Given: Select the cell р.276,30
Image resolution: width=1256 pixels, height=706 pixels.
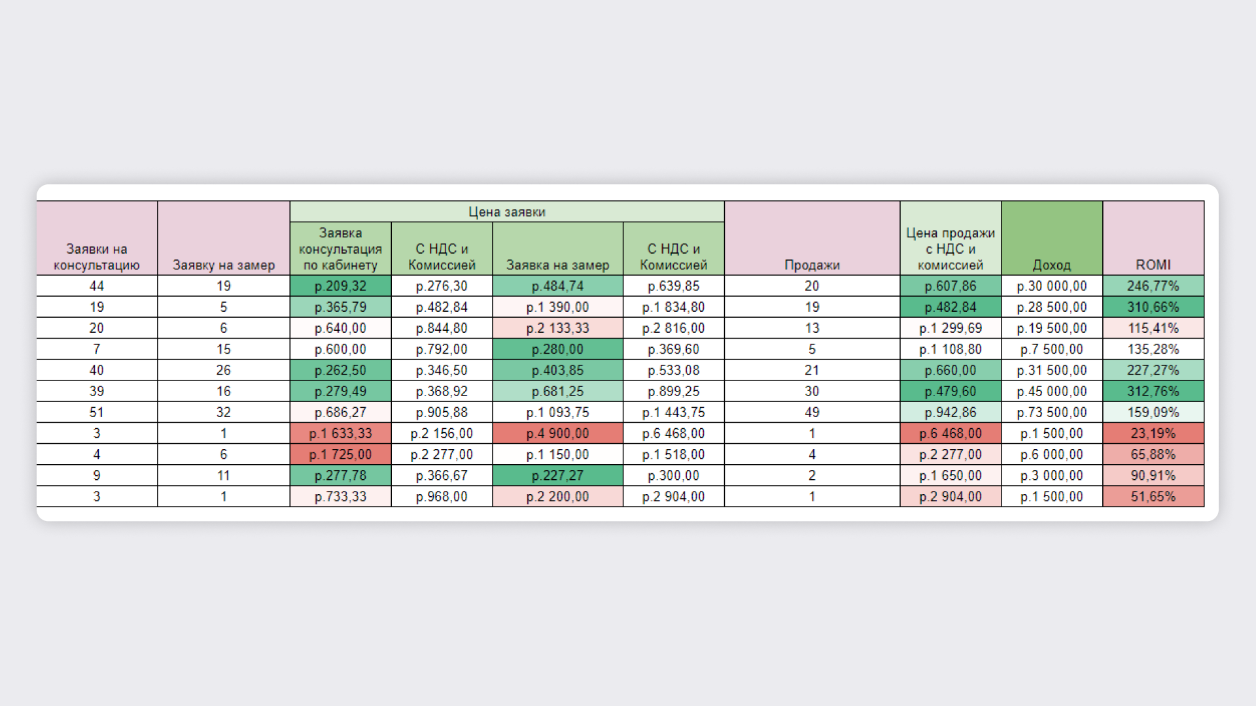Looking at the screenshot, I should [x=442, y=286].
